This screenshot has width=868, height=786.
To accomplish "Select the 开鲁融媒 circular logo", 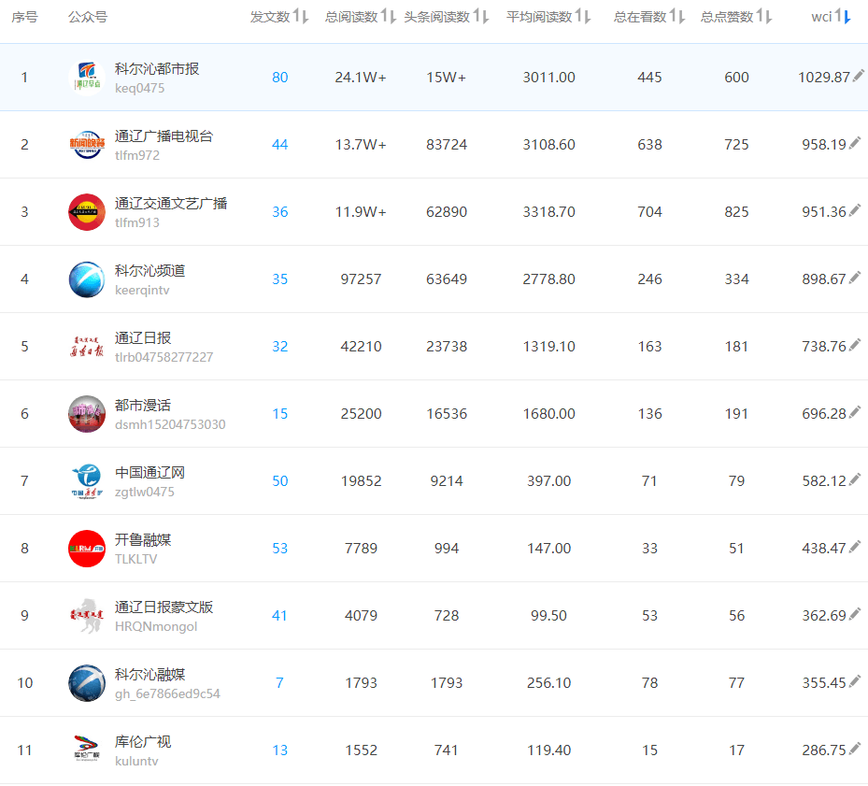I will (x=86, y=548).
